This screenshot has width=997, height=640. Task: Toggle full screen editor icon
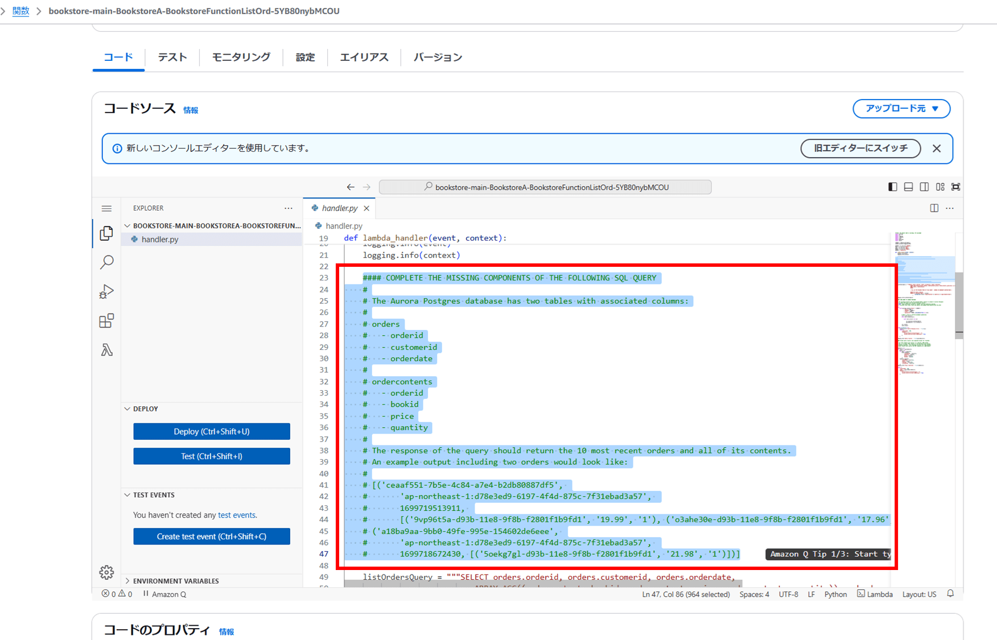956,187
